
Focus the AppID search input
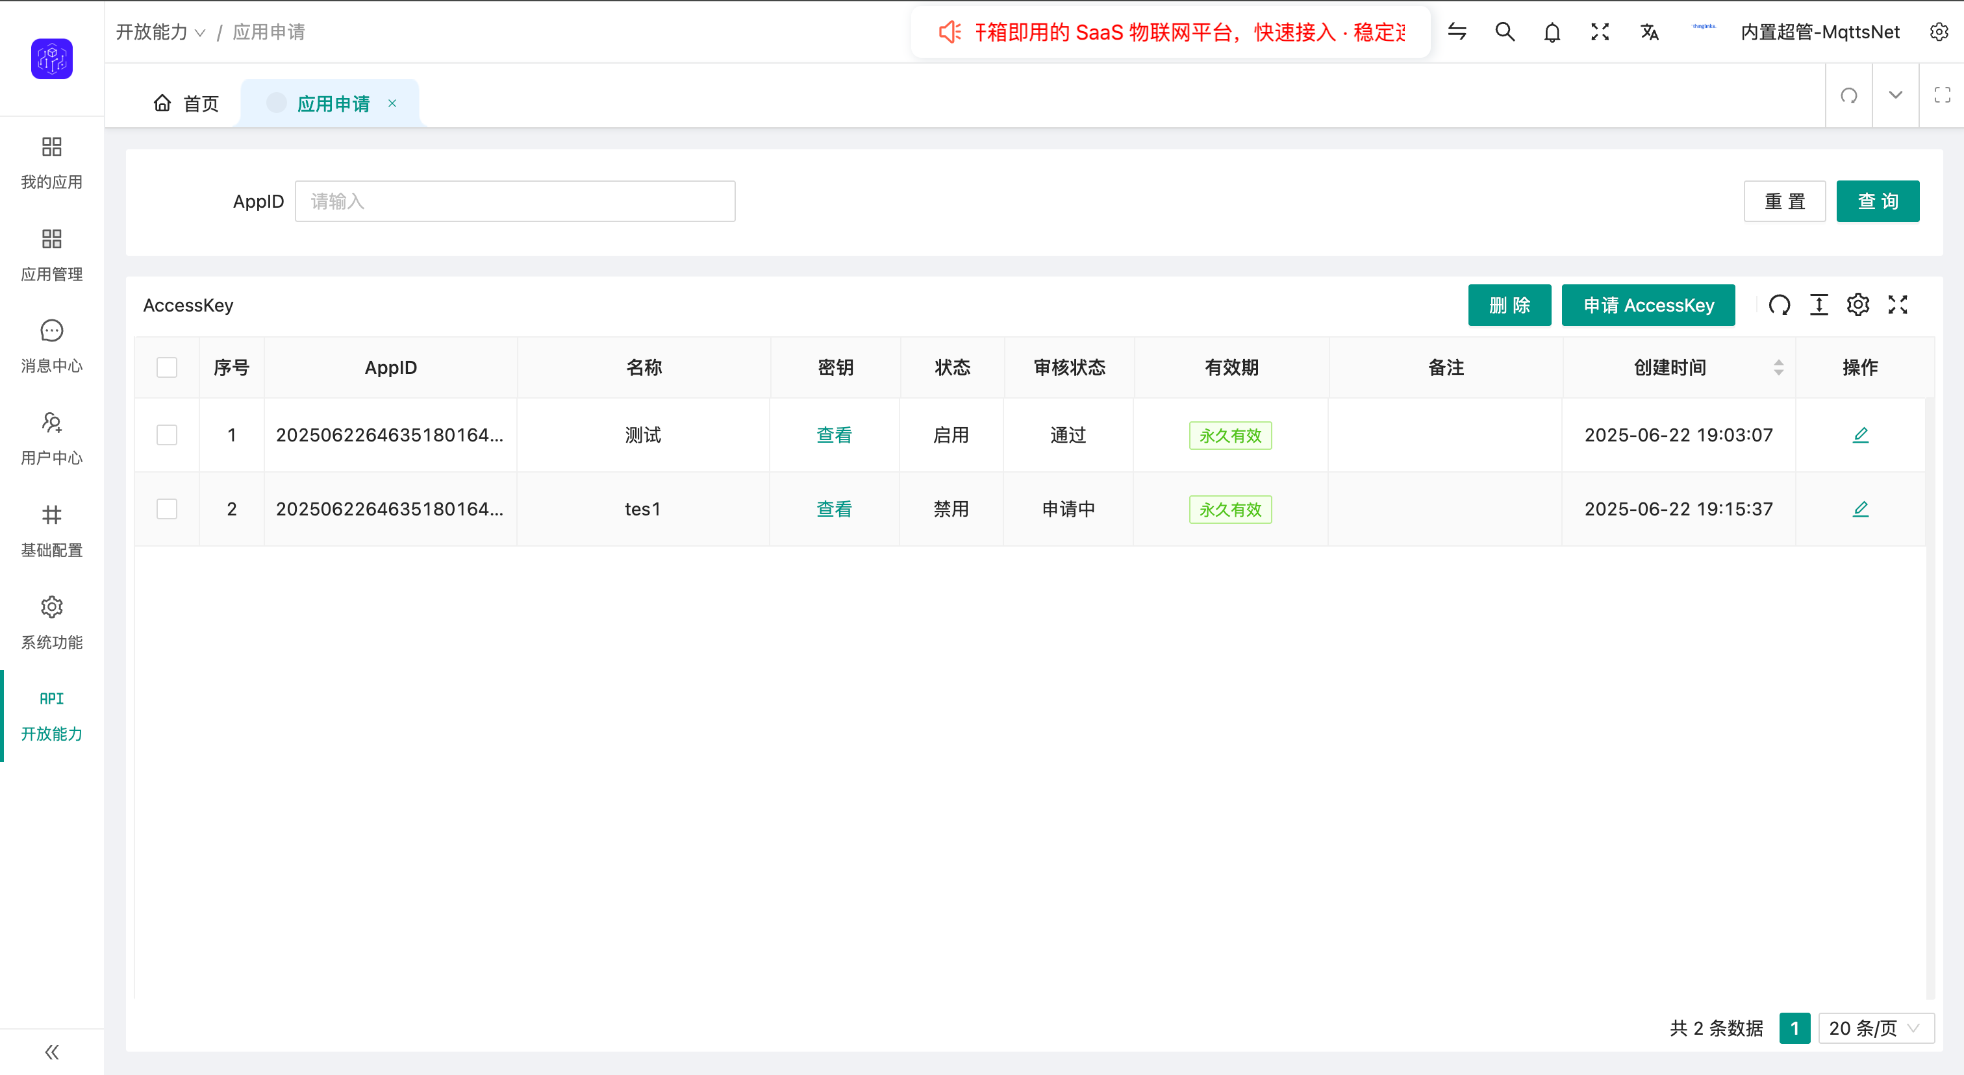514,201
